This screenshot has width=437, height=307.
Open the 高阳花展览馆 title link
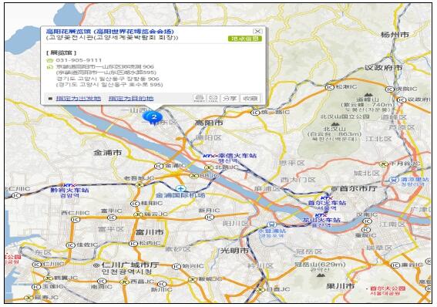point(109,31)
